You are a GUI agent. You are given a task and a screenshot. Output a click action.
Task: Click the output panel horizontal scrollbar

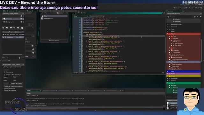click(x=52, y=109)
